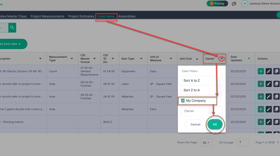Open the Project Measurements tab
This screenshot has width=280, height=156.
(x=47, y=16)
